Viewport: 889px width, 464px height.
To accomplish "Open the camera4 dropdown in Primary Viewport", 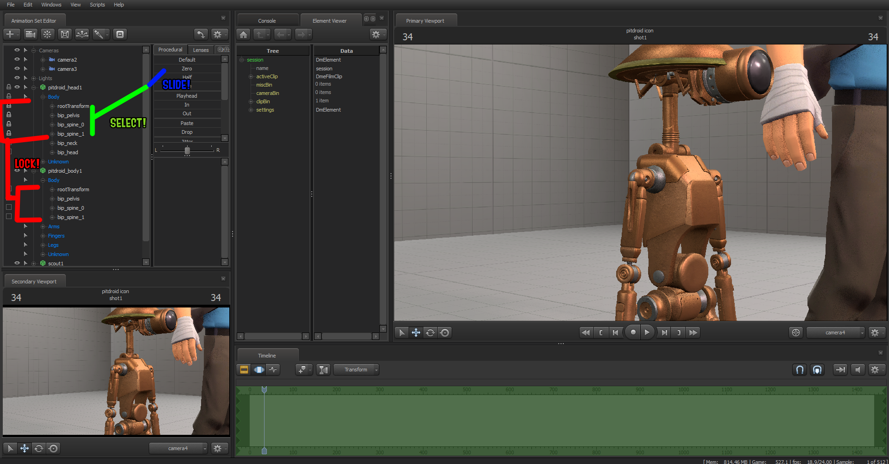I will 835,332.
